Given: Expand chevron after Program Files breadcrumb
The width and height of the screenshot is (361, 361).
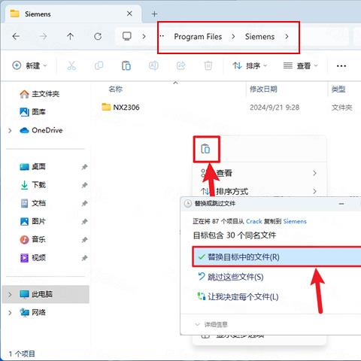Looking at the screenshot, I should coord(233,37).
